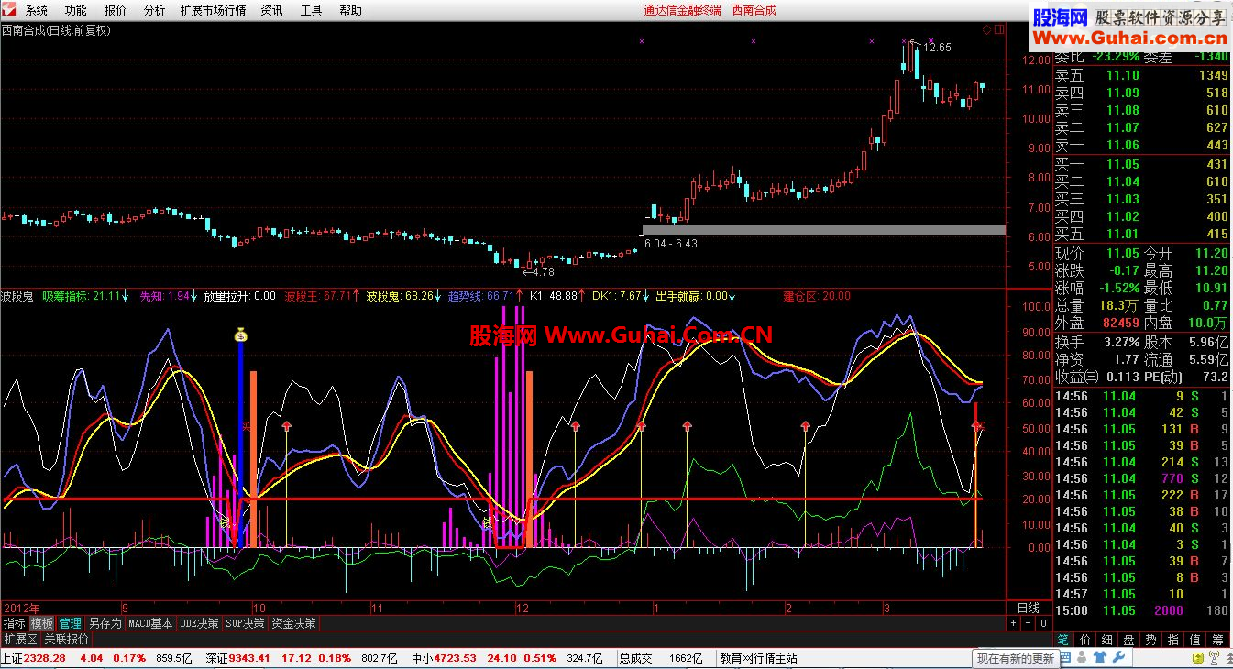The height and width of the screenshot is (669, 1233).
Task: Open the 系统 menu
Action: point(37,10)
